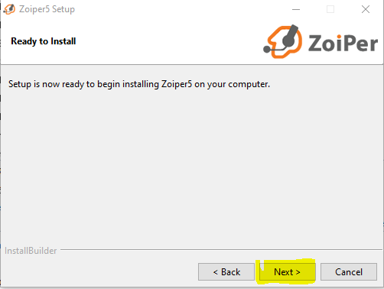Close the Zoiper5 Setup window
Viewport: 384px width, 289px height.
366,9
